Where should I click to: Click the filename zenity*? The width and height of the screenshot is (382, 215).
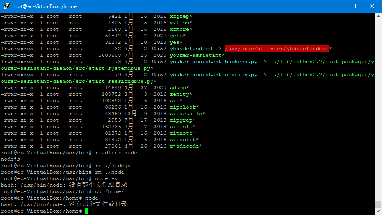click(x=181, y=94)
